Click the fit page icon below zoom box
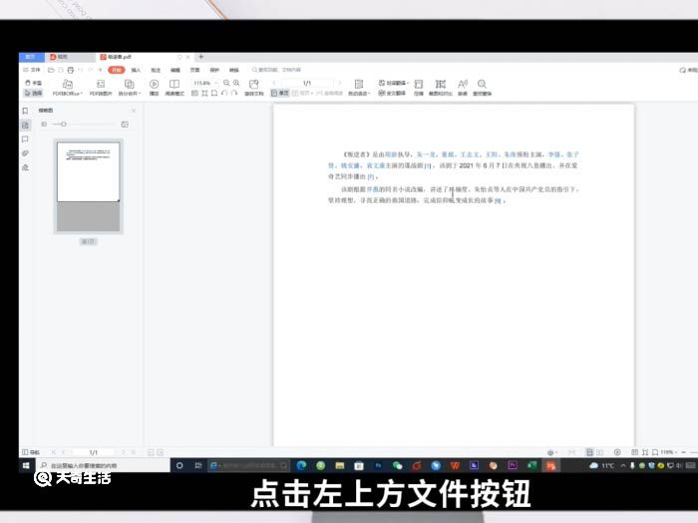 tap(214, 94)
